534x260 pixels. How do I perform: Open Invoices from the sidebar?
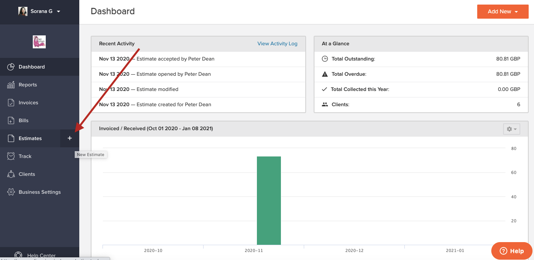click(x=40, y=103)
